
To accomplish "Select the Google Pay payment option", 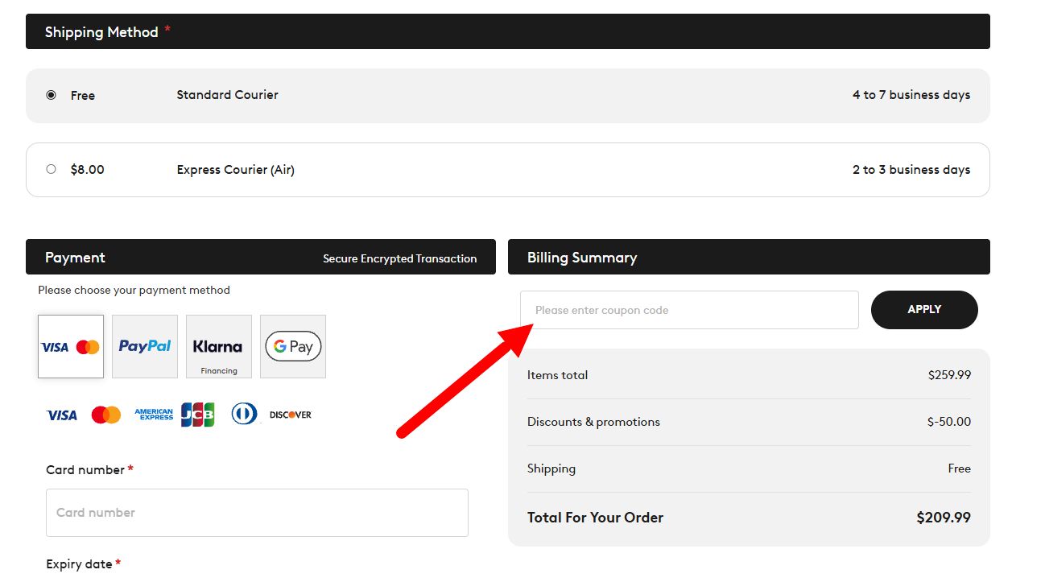I will pyautogui.click(x=293, y=346).
